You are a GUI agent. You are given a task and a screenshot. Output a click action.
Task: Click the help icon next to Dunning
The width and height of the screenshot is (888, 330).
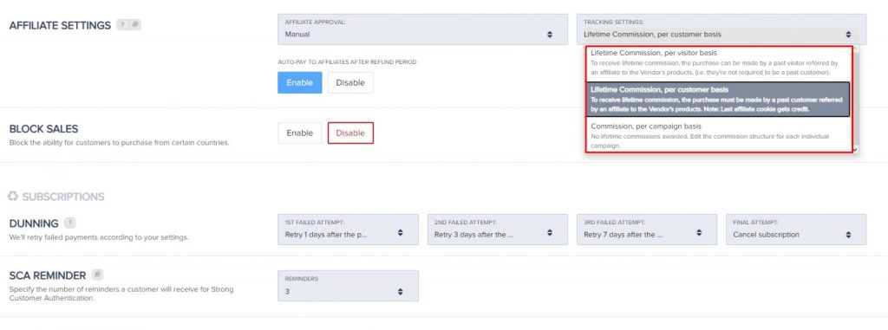(x=69, y=223)
